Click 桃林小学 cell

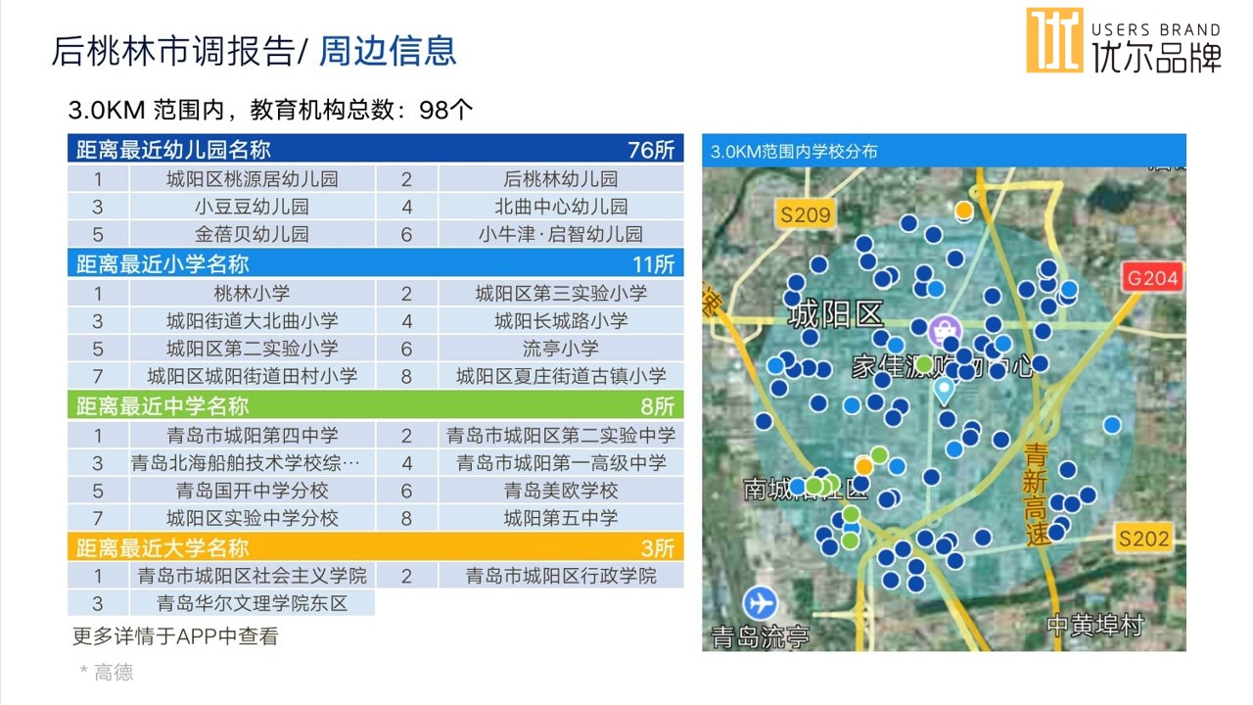point(253,293)
